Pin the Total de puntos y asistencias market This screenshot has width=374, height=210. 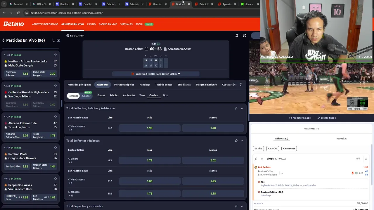pyautogui.click(x=236, y=206)
